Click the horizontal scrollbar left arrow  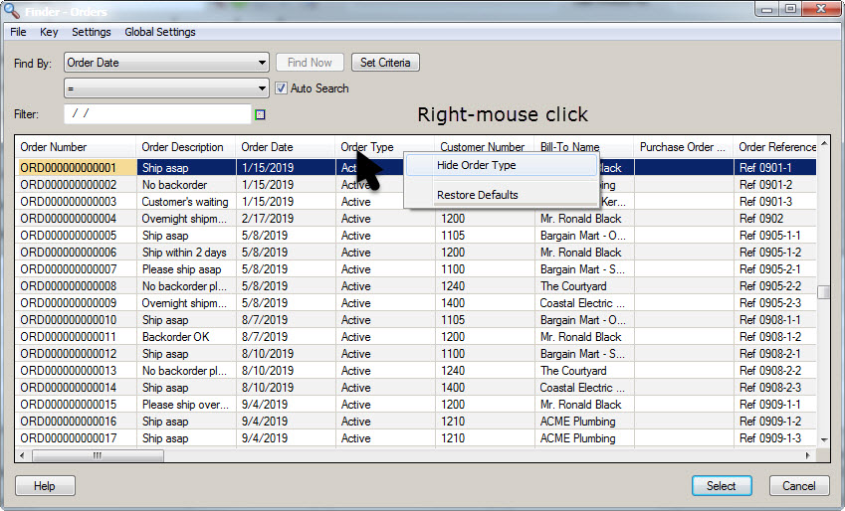(22, 455)
